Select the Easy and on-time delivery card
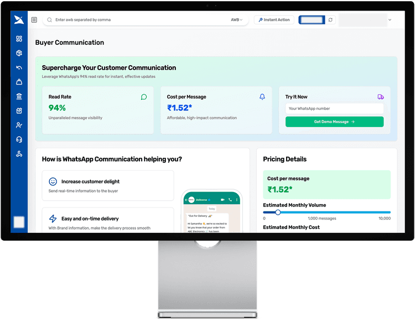This screenshot has height=319, width=415. tap(108, 220)
